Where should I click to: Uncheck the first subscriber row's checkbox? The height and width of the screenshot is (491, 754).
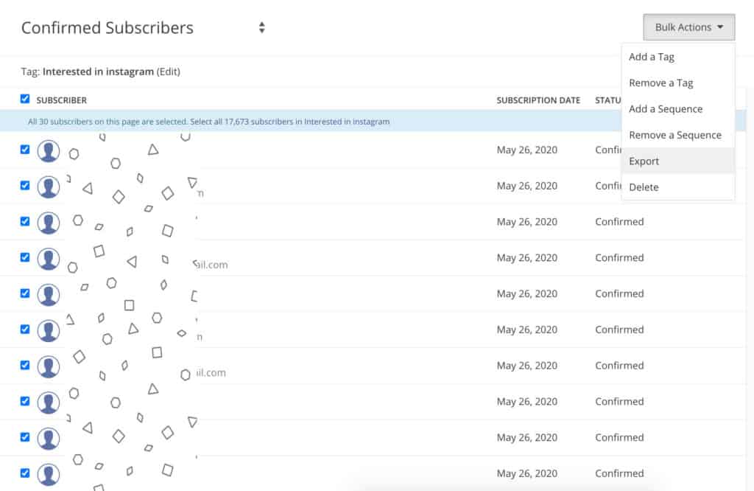point(25,150)
